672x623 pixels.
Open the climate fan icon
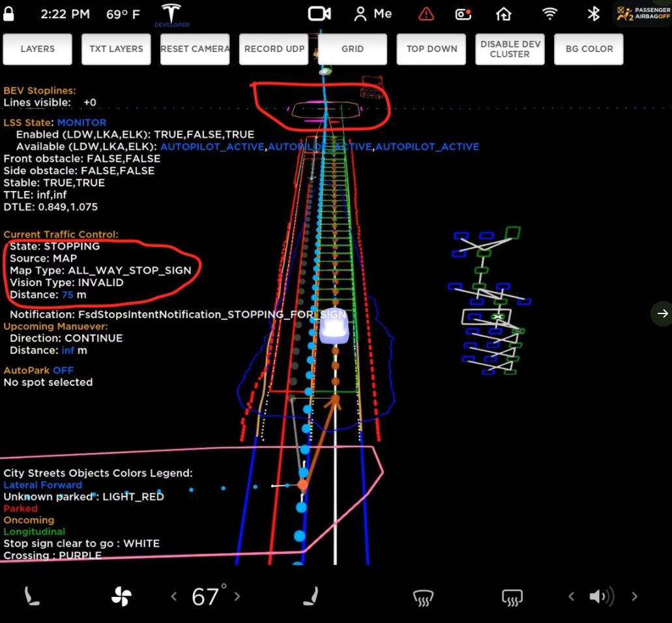(x=121, y=596)
